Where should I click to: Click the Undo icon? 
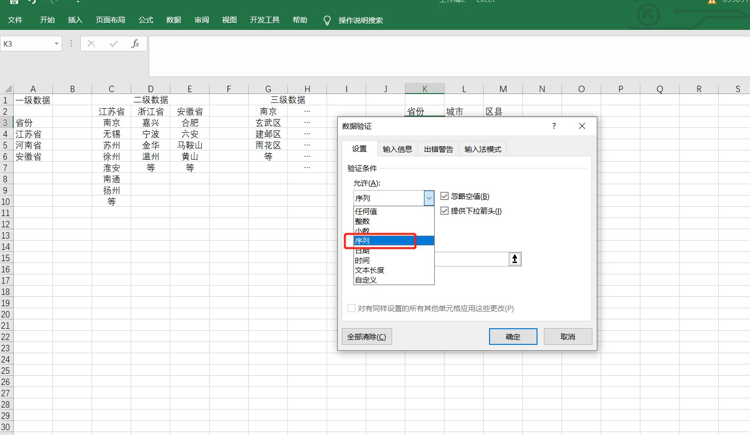coord(31,2)
